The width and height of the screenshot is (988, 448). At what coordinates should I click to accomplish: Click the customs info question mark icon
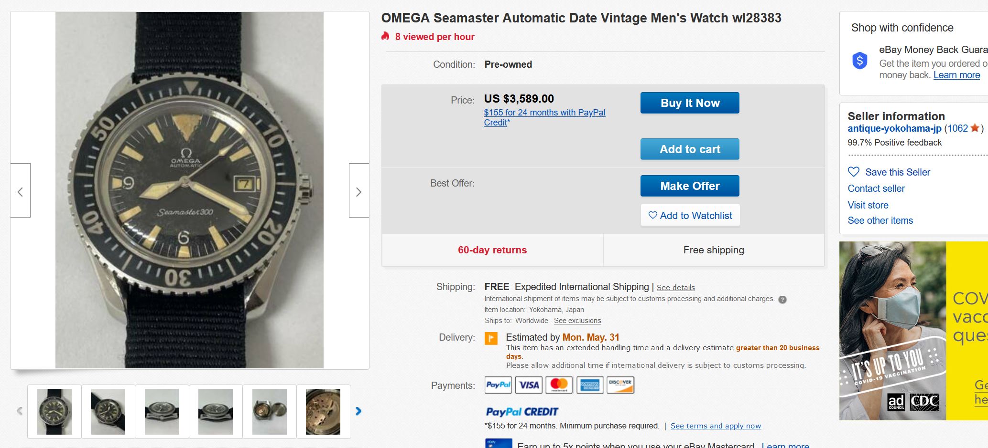click(782, 300)
